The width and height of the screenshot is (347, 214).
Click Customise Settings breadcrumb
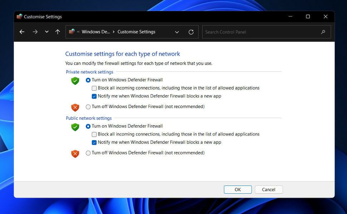(136, 32)
